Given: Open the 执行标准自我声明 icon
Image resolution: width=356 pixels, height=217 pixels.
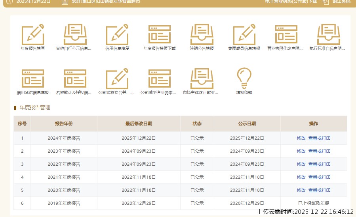Looking at the screenshot, I should click(328, 35).
